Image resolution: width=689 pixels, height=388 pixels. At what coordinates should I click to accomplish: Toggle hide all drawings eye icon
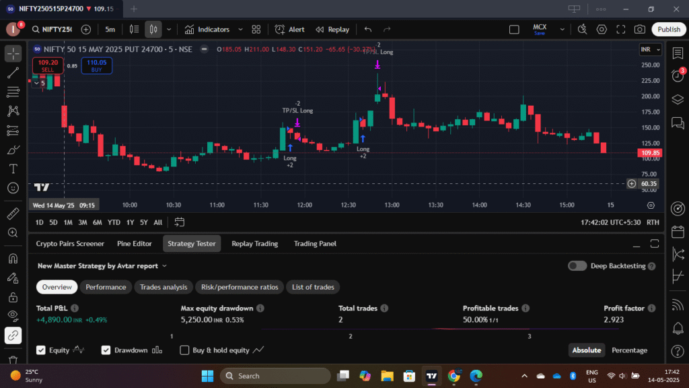[13, 316]
